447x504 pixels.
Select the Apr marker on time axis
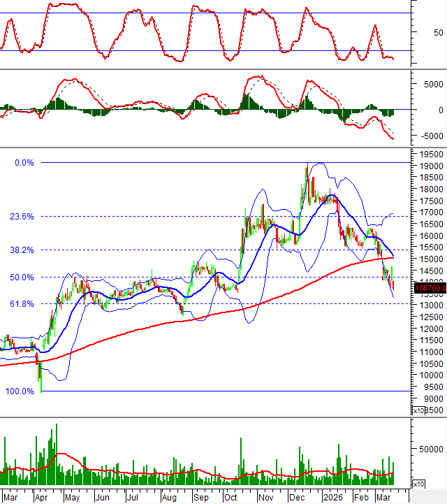pos(41,497)
